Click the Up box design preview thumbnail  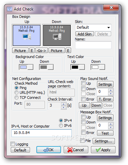pyautogui.click(x=27, y=35)
